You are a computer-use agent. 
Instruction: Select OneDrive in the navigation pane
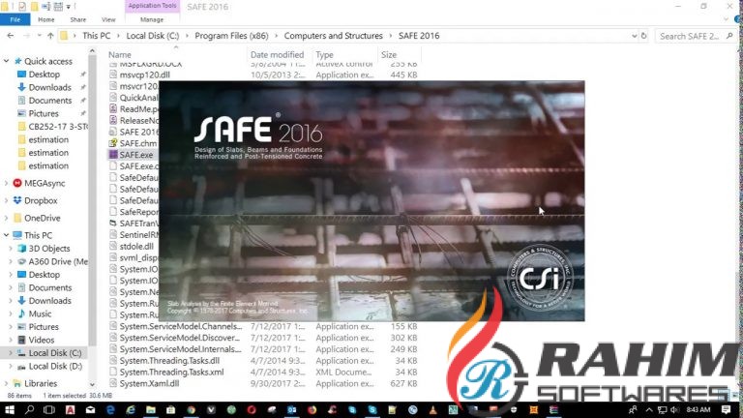click(x=43, y=218)
